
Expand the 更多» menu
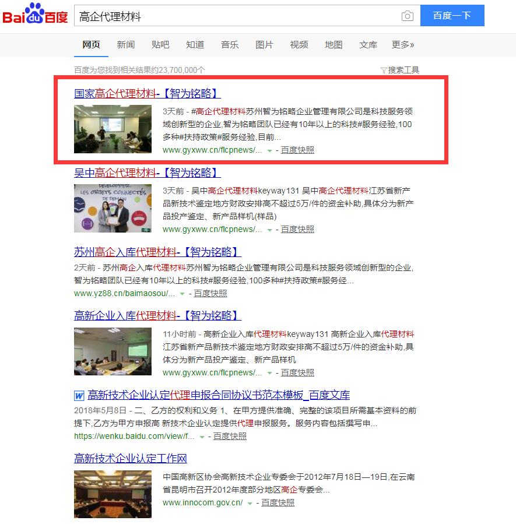click(x=403, y=45)
